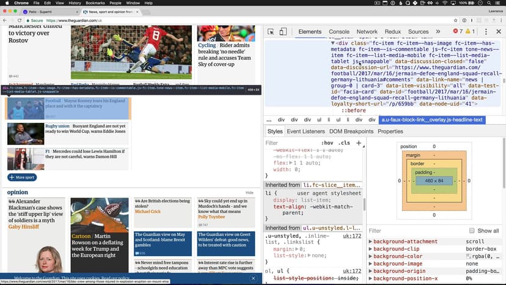Switch to the Console tab
The width and height of the screenshot is (506, 285).
point(339,32)
